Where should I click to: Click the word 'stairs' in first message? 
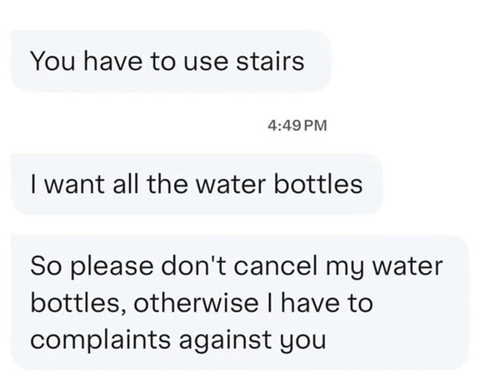[270, 61]
